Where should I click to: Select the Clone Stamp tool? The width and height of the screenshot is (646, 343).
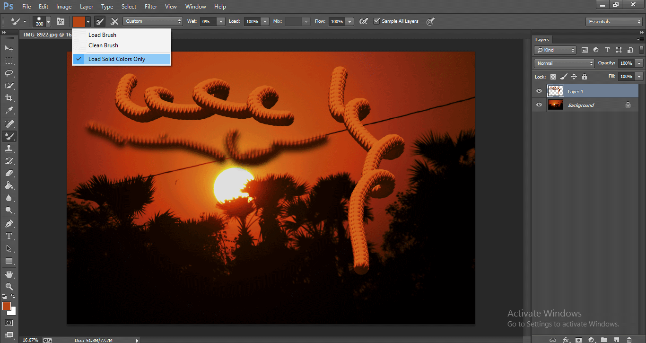coord(9,149)
